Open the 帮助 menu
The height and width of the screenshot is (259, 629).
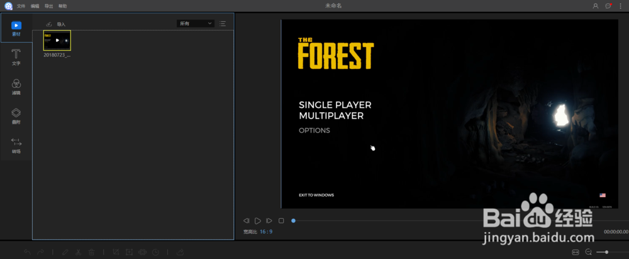click(x=62, y=6)
